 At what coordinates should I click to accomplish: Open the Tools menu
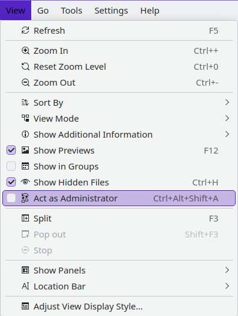click(71, 11)
